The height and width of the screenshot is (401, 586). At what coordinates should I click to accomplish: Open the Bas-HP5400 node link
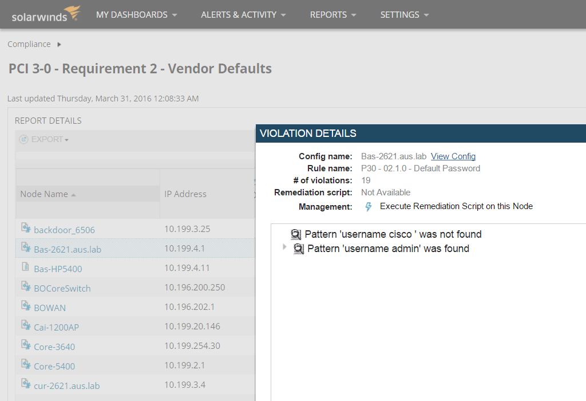click(58, 269)
